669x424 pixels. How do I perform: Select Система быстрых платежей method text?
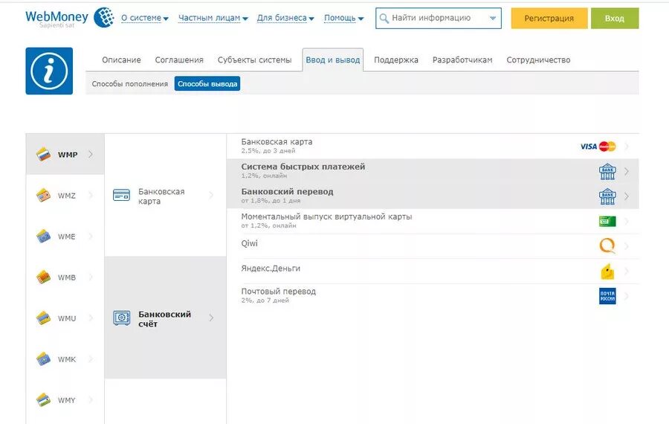coord(303,167)
